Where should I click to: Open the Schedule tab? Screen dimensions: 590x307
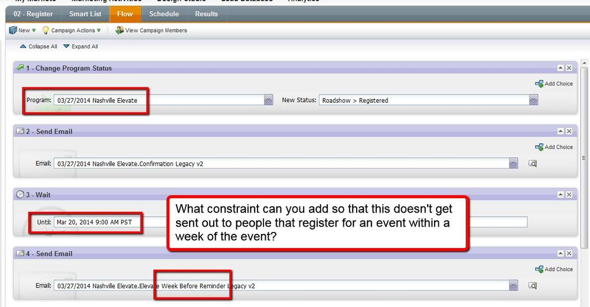pyautogui.click(x=164, y=14)
